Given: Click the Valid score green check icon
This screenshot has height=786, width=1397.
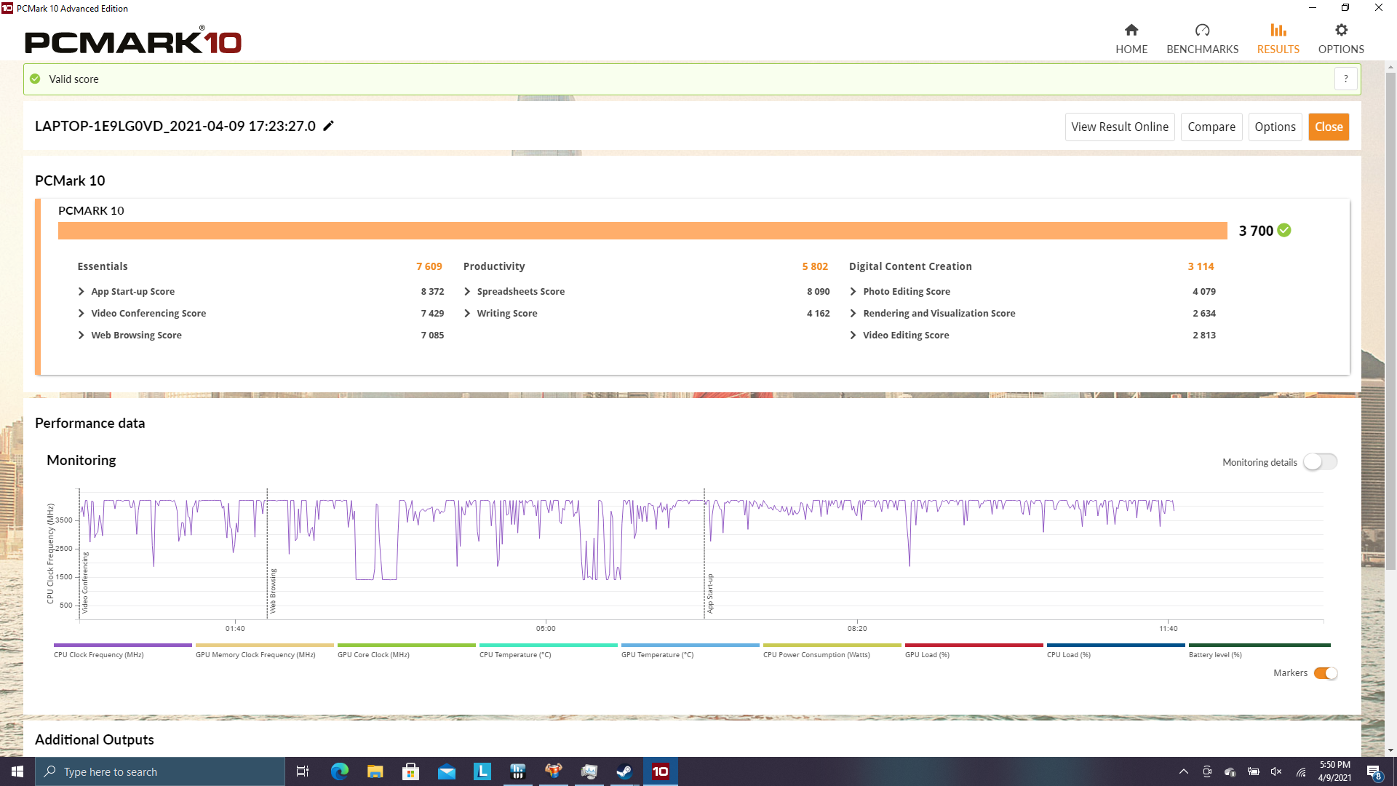Looking at the screenshot, I should coord(35,79).
